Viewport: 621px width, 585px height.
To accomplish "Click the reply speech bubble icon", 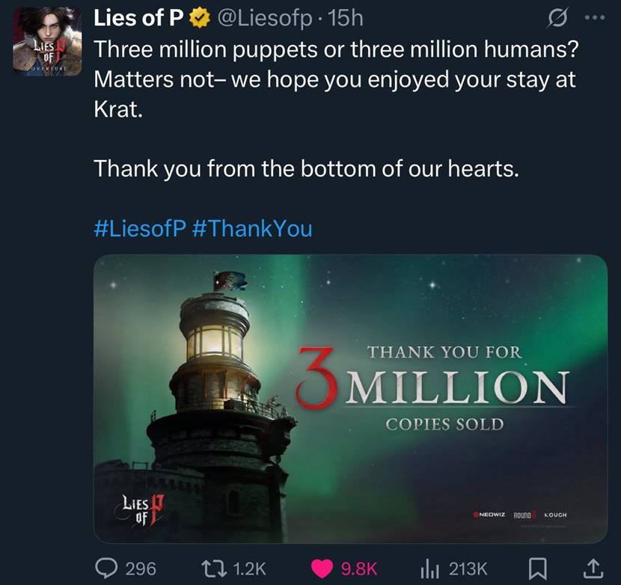I will (x=106, y=569).
